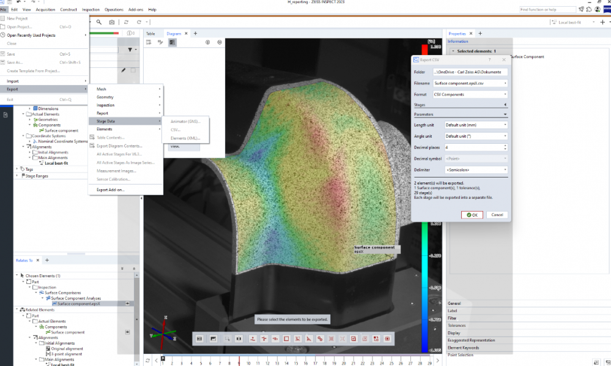Viewport: 611px width, 366px height.
Task: Toggle the checkbox beside the pencil icon
Action: (x=133, y=70)
